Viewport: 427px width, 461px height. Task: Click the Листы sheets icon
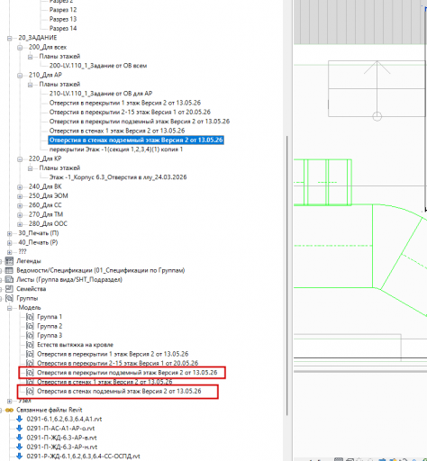point(9,280)
